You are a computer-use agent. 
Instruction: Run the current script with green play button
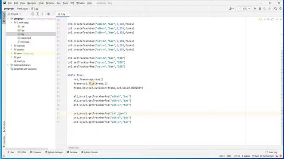pos(255,8)
